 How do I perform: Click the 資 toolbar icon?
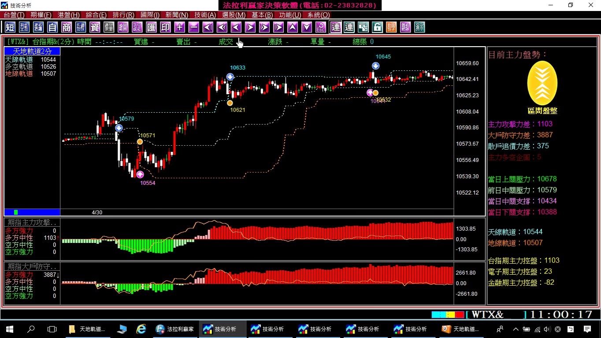95,27
